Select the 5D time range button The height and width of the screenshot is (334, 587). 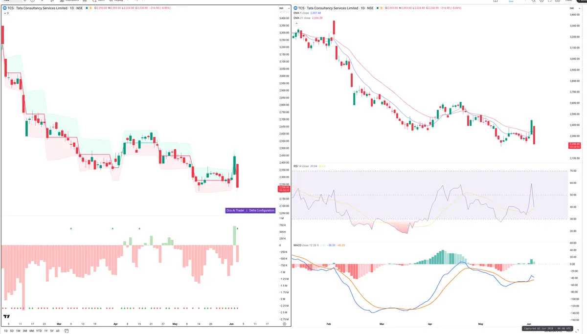click(x=12, y=331)
